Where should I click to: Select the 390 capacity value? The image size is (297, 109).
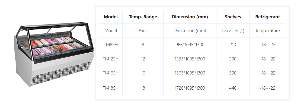(233, 73)
